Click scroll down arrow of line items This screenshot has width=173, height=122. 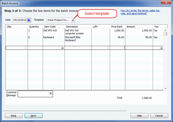pyautogui.click(x=165, y=88)
